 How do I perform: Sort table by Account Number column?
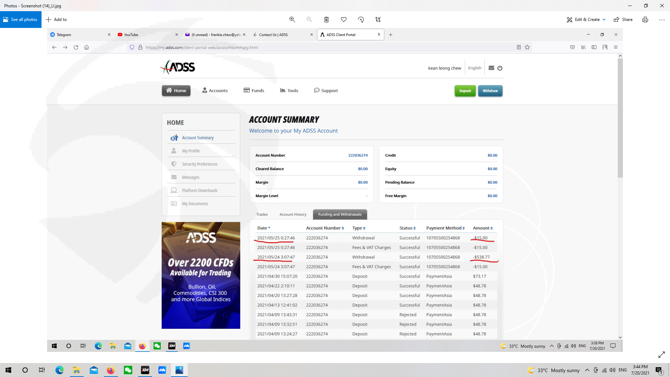(325, 228)
